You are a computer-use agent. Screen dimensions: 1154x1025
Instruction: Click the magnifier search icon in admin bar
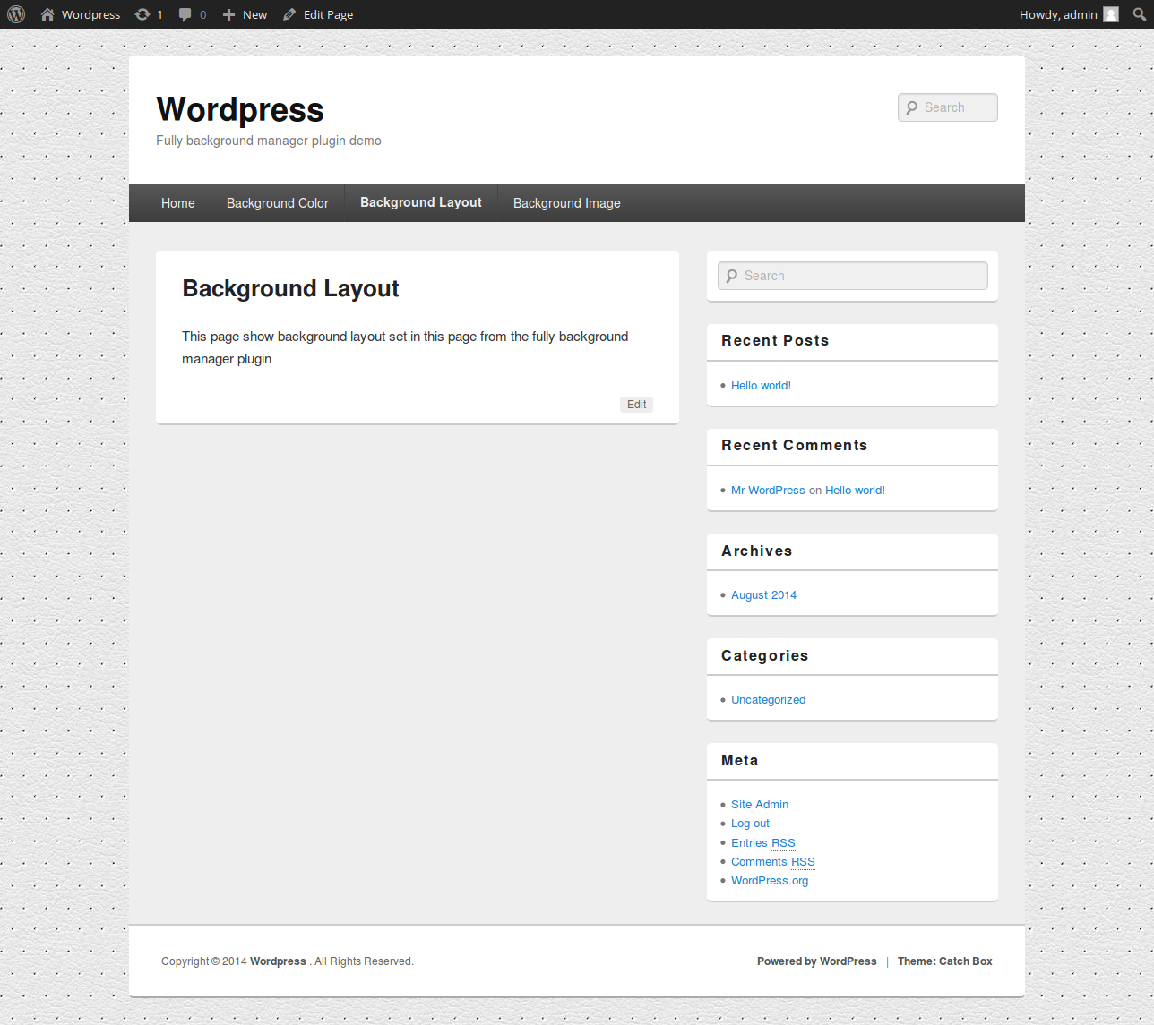pyautogui.click(x=1140, y=14)
